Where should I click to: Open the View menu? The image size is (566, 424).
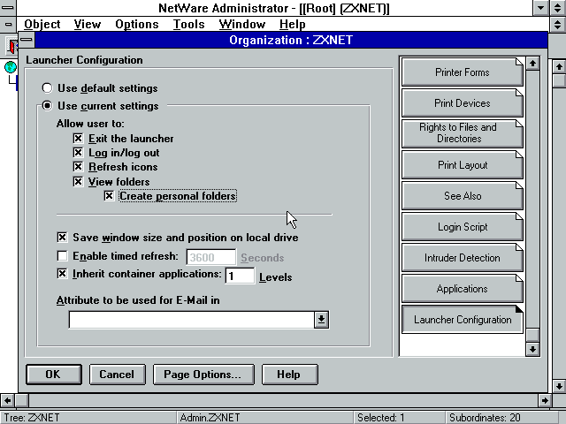[88, 24]
